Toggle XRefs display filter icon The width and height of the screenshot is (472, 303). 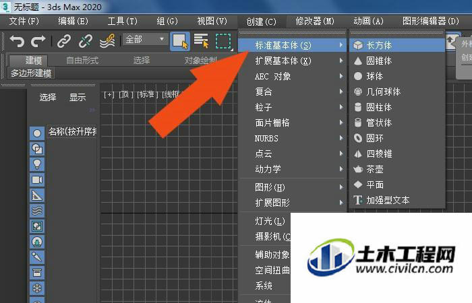click(x=37, y=242)
